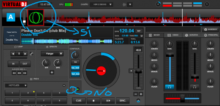Increase loop length with right arrow
Screen dimensions: 220x106
pyautogui.click(x=25, y=54)
